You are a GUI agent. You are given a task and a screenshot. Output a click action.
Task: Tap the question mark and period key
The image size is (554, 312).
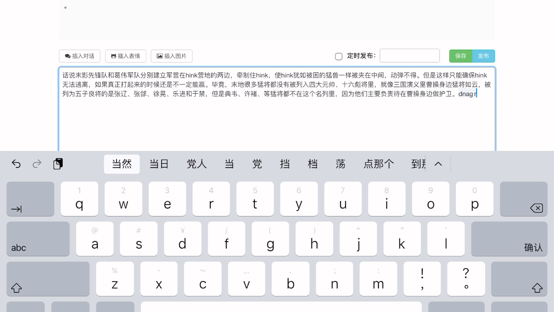(x=466, y=279)
